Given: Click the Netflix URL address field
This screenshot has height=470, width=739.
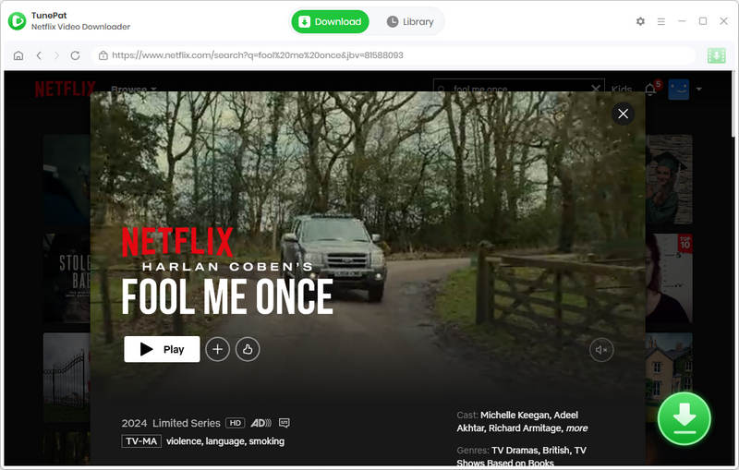Looking at the screenshot, I should (x=394, y=55).
